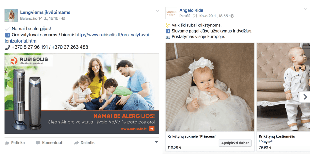310x154 pixels.
Task: Click globe privacy icon next to Balandžio 14 d.
Action: 64,19
